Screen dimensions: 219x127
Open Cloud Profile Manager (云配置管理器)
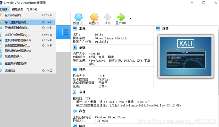(x=28, y=46)
